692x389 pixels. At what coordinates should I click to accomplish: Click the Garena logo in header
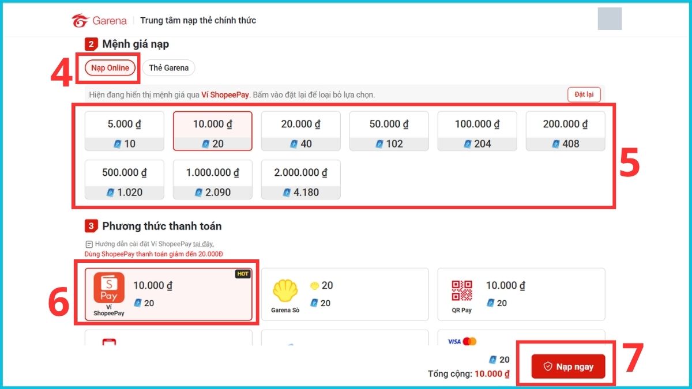(99, 20)
